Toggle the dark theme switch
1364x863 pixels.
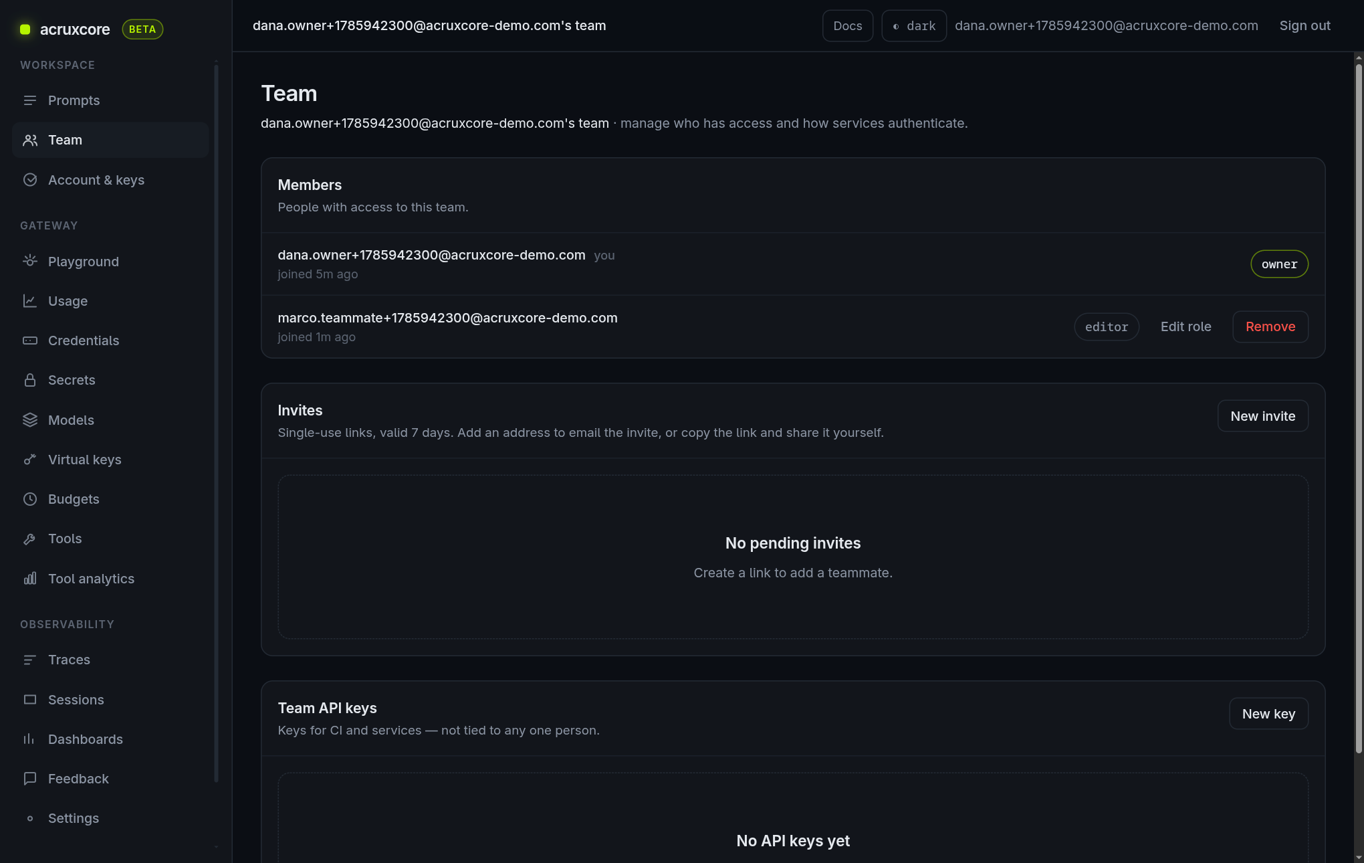coord(913,26)
